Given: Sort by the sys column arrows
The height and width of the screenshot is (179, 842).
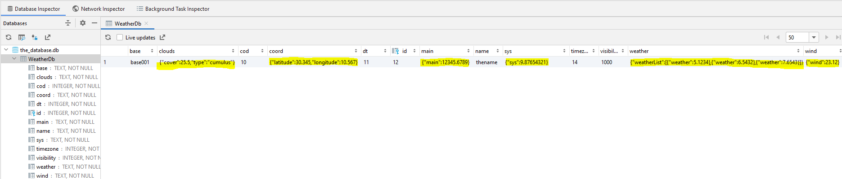Looking at the screenshot, I should coord(564,51).
